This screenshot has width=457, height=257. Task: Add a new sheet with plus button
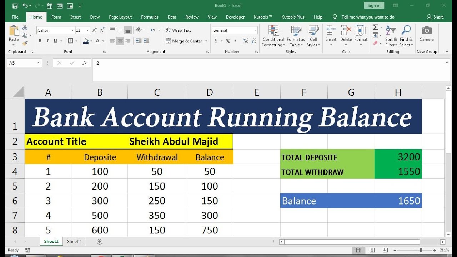(x=100, y=242)
